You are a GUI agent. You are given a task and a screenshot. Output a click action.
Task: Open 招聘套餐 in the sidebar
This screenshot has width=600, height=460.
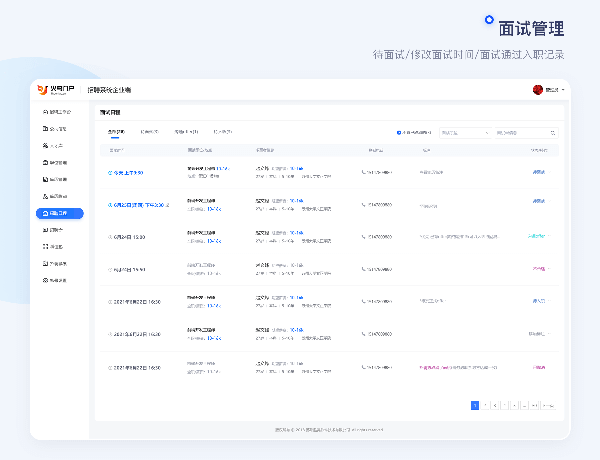pyautogui.click(x=55, y=263)
